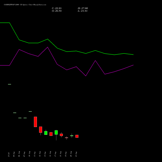Click the 31 Jul date label
The height and width of the screenshot is (162, 162).
[x=9, y=155]
